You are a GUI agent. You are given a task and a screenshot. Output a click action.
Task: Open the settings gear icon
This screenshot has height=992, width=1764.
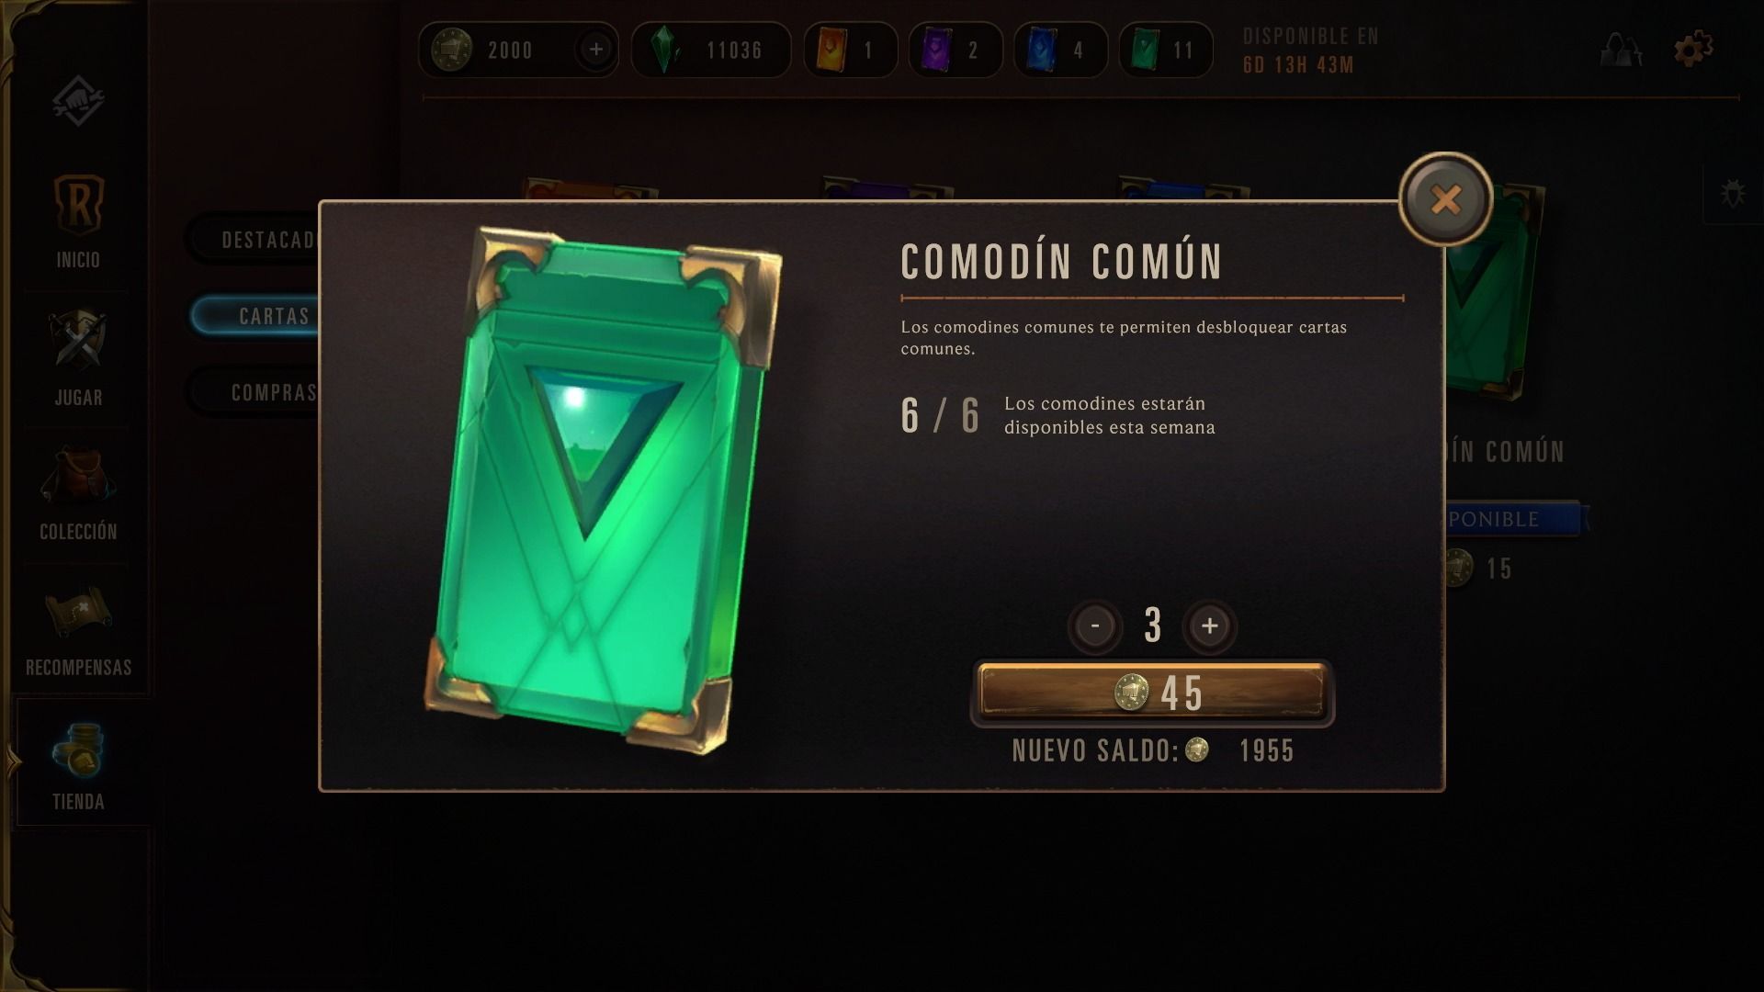(1692, 49)
